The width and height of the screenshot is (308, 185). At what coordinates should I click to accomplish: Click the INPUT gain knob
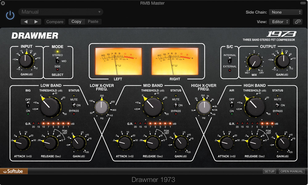point(26,61)
